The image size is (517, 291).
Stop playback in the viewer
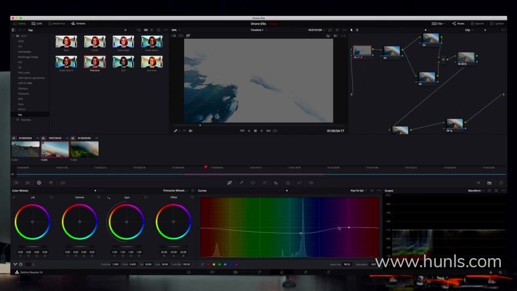(255, 131)
